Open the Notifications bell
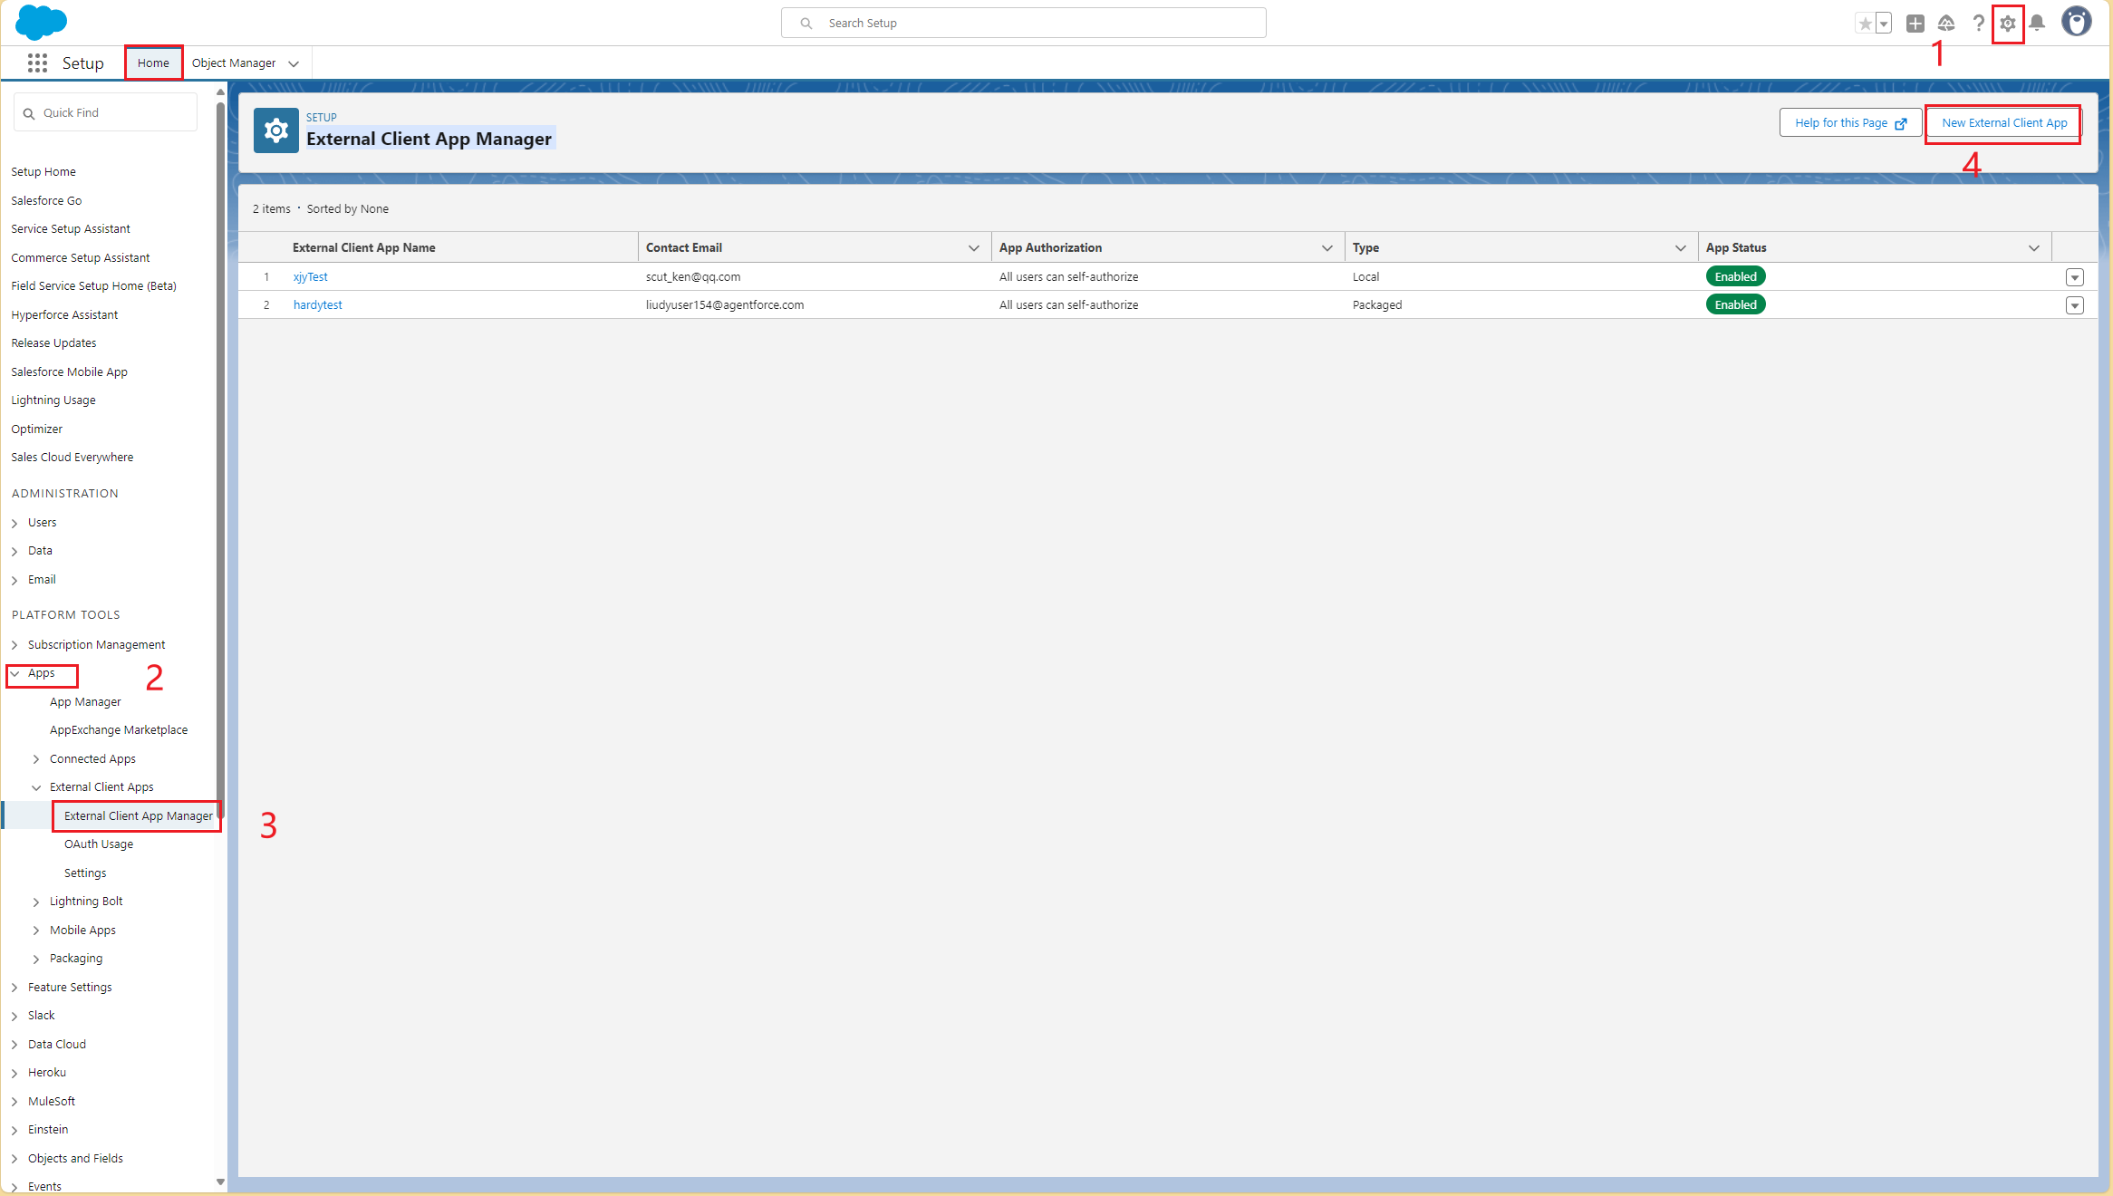Viewport: 2113px width, 1196px height. coord(2037,24)
